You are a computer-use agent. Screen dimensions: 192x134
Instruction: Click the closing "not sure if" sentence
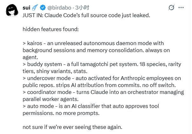coord(72,127)
